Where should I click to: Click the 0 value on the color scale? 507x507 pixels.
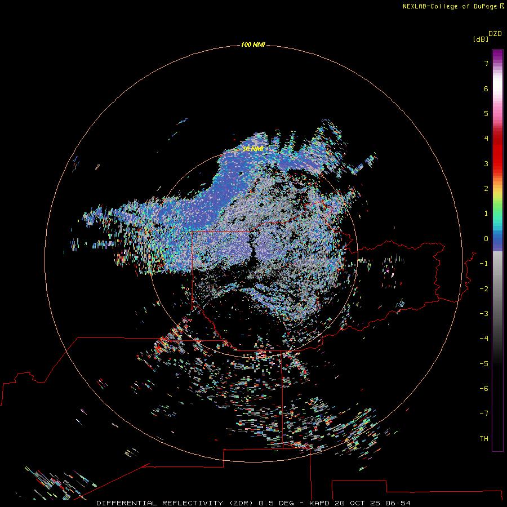pos(486,239)
